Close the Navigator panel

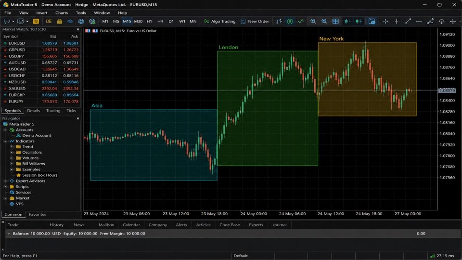click(78, 118)
